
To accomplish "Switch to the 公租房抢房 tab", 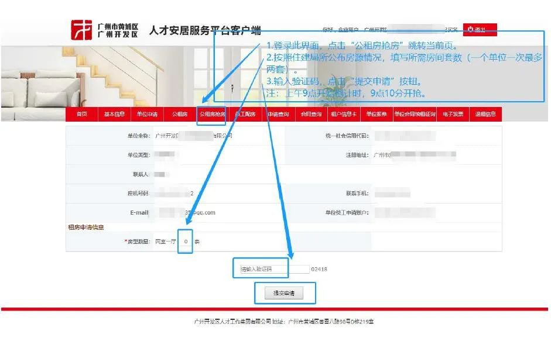I will (212, 114).
